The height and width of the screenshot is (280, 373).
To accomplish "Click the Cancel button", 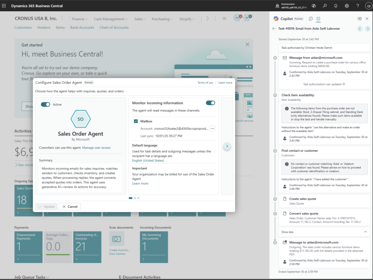I will [x=70, y=206].
